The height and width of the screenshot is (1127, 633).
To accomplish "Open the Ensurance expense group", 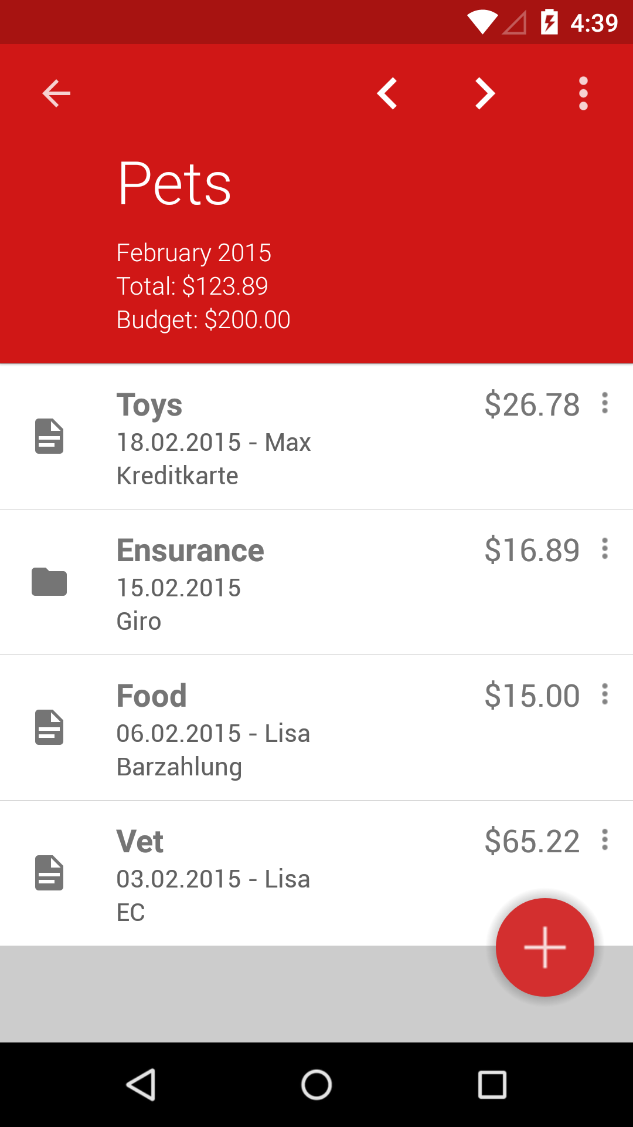I will [x=316, y=582].
